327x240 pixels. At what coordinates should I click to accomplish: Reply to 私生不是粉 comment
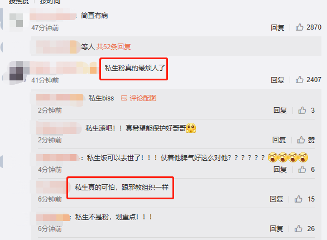[x=276, y=229]
